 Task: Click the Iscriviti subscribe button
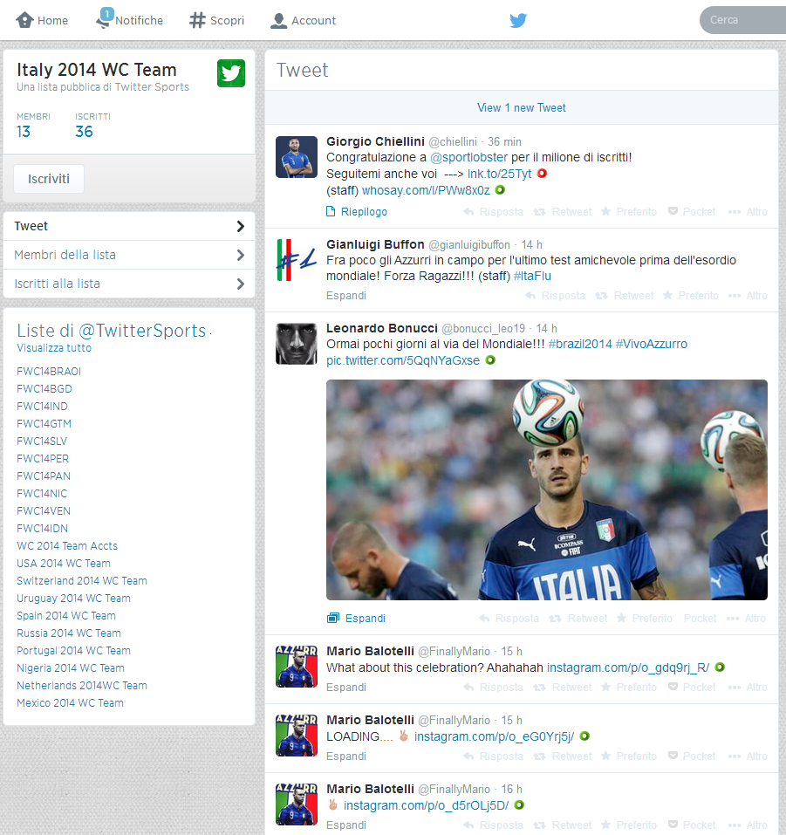coord(49,179)
